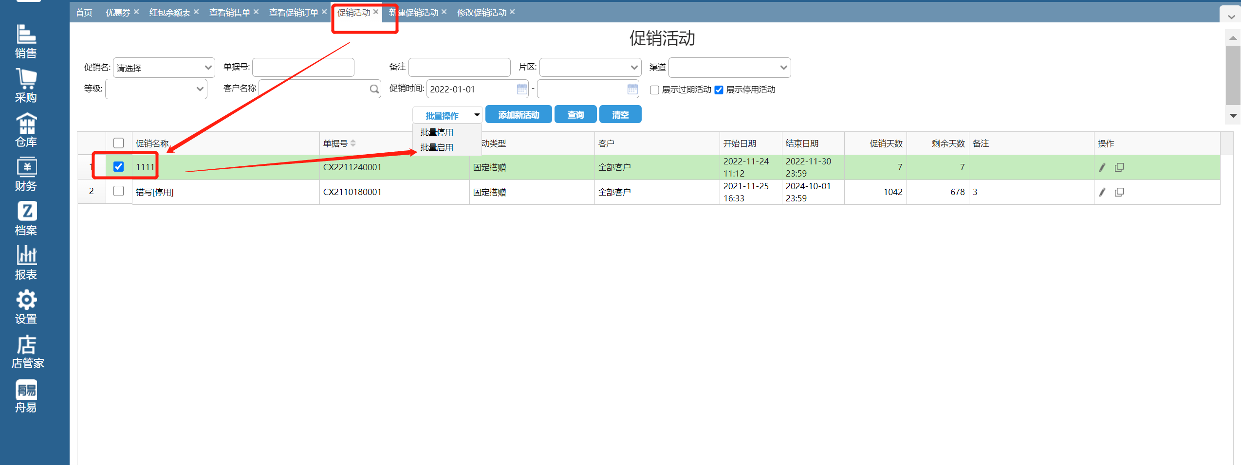
Task: Close the 促销活动 tab
Action: point(376,12)
